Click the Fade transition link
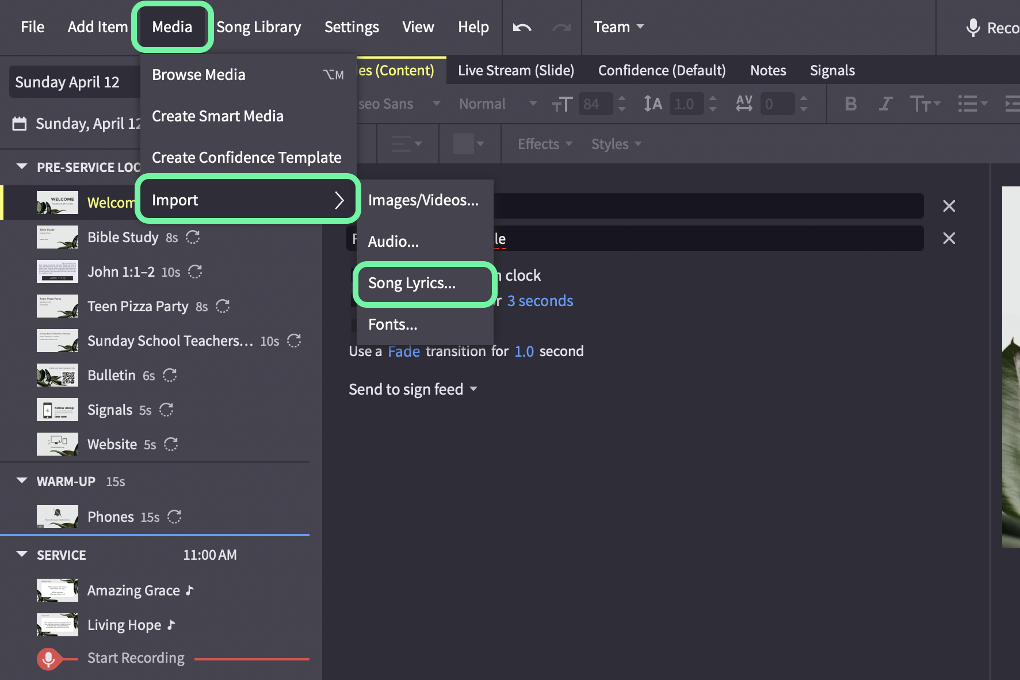This screenshot has height=680, width=1020. coord(404,352)
